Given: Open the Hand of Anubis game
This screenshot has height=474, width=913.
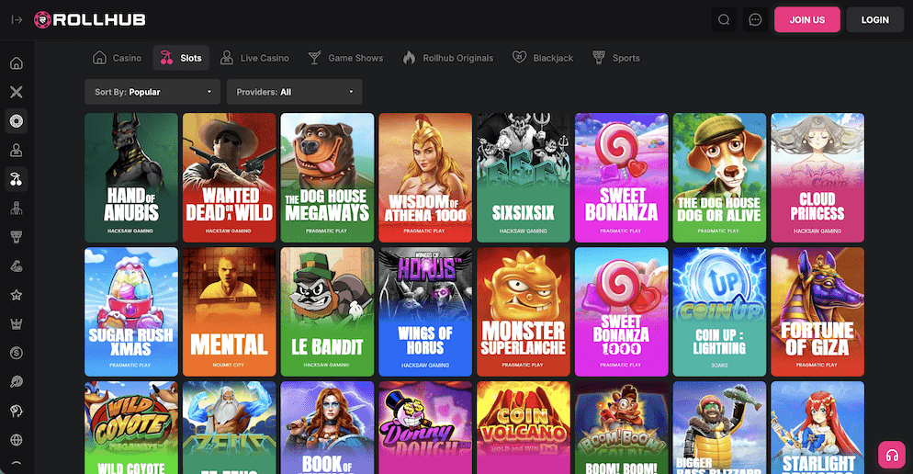Looking at the screenshot, I should tap(131, 177).
